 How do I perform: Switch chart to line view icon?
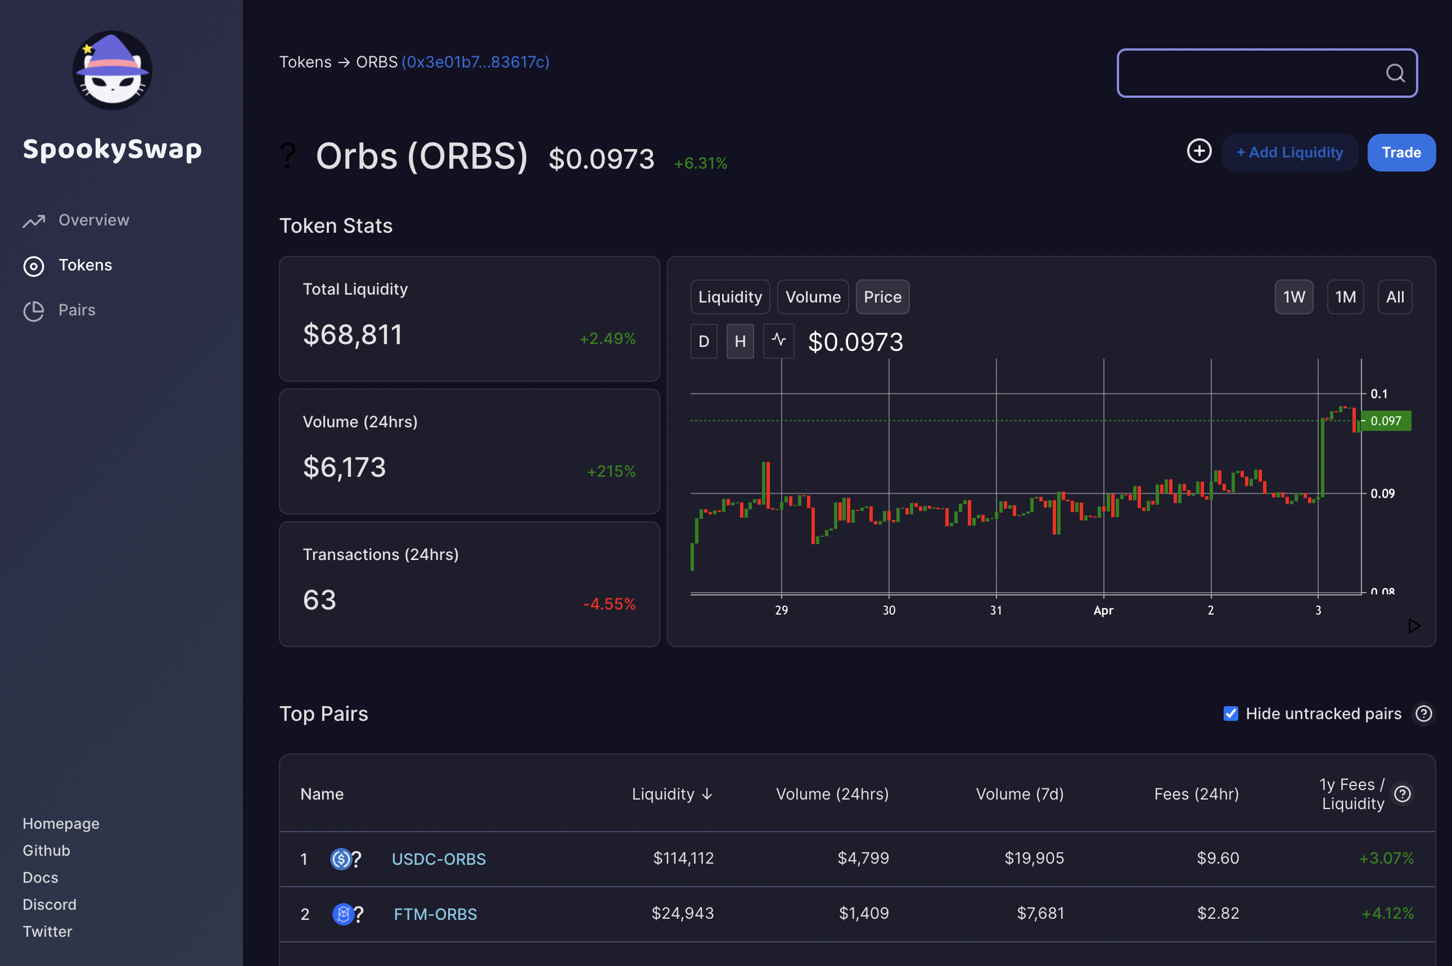click(779, 341)
